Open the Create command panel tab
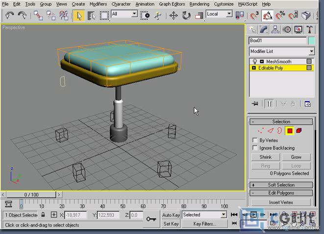The image size is (324, 234). click(252, 30)
